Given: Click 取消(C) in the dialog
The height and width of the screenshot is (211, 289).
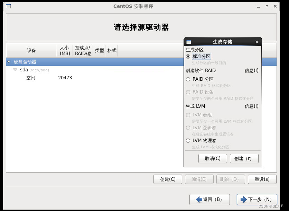Looking at the screenshot, I should pyautogui.click(x=212, y=158).
